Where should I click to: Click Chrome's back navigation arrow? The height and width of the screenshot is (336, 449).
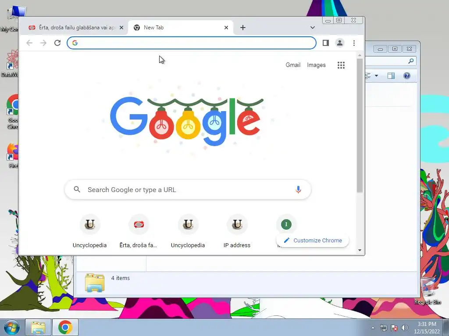click(29, 43)
